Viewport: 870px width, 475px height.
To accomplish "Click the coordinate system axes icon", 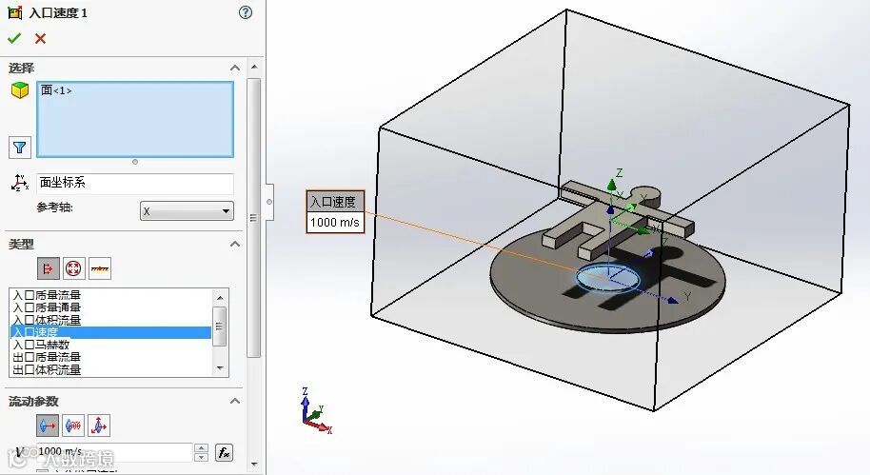I will pos(20,183).
